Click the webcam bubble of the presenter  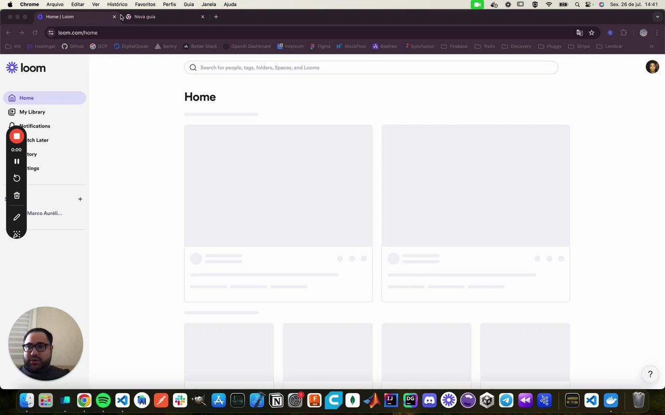pos(46,343)
